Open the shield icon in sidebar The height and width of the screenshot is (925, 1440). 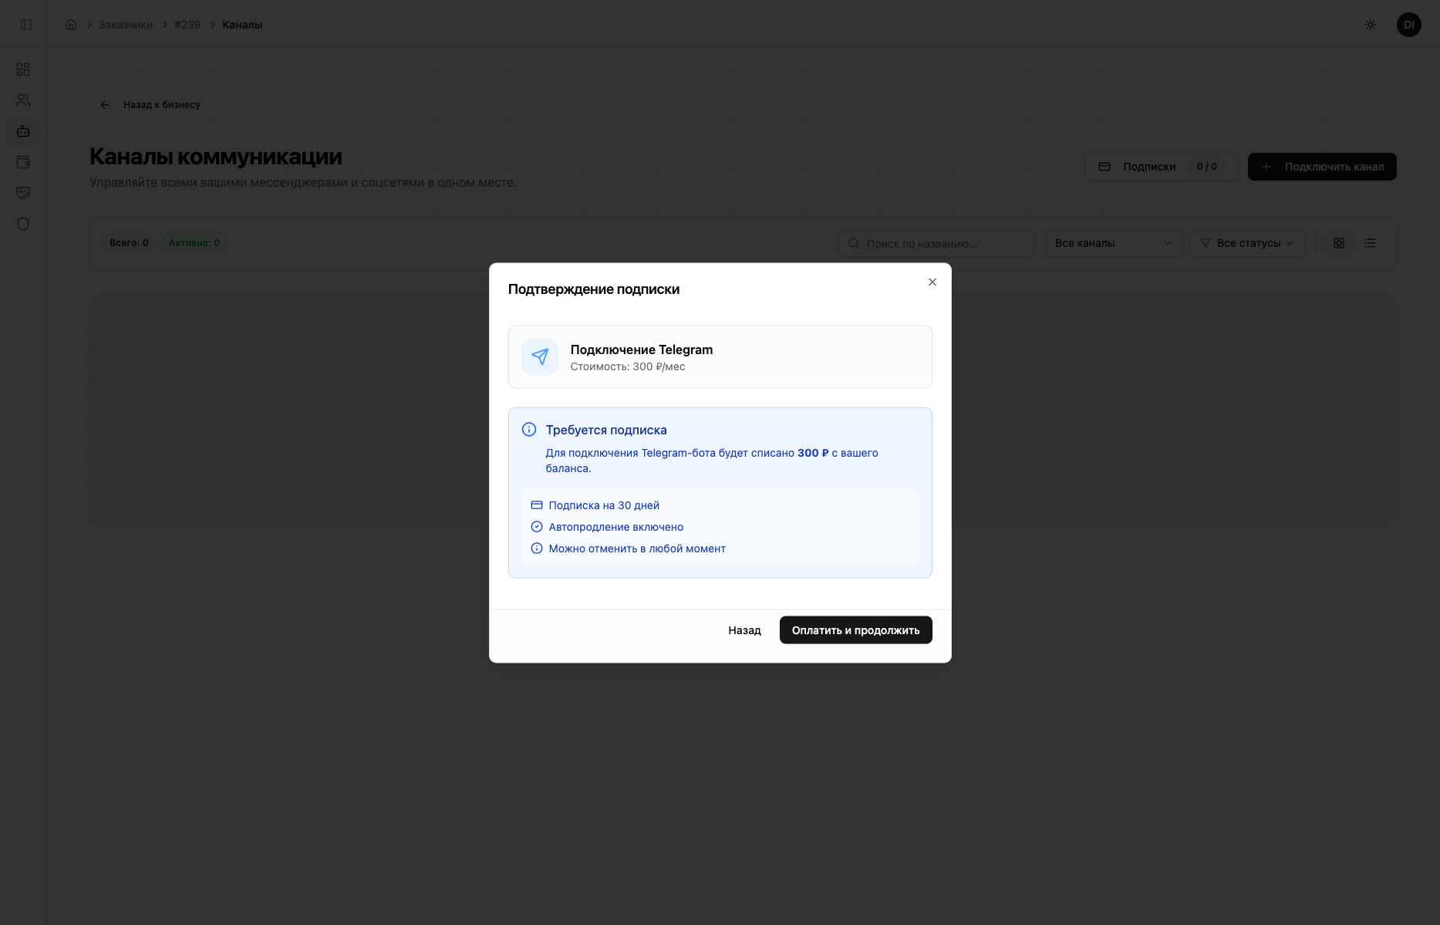(x=23, y=224)
